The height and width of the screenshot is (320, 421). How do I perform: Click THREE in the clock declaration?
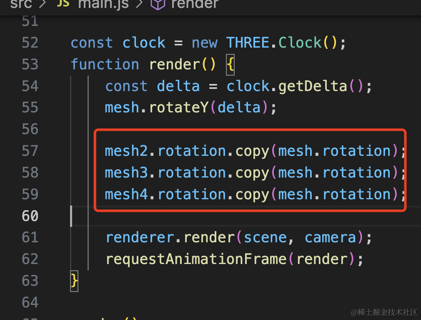[248, 43]
